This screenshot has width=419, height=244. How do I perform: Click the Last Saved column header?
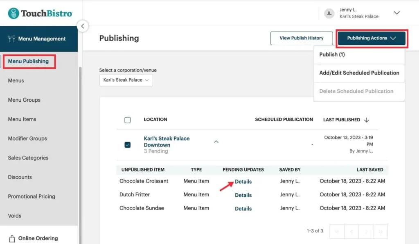point(370,169)
